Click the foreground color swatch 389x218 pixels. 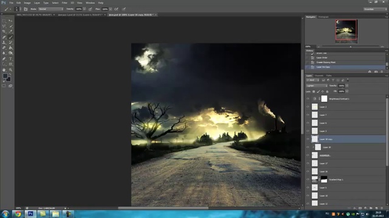(5, 76)
